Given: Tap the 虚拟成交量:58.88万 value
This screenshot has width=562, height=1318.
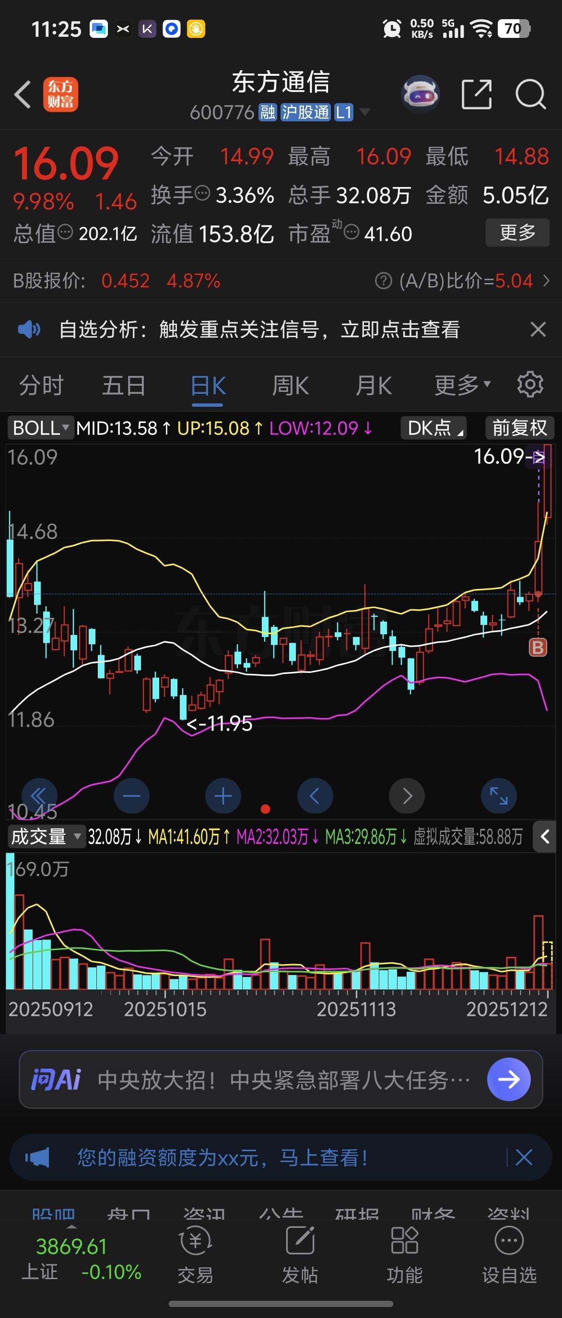Looking at the screenshot, I should [468, 837].
